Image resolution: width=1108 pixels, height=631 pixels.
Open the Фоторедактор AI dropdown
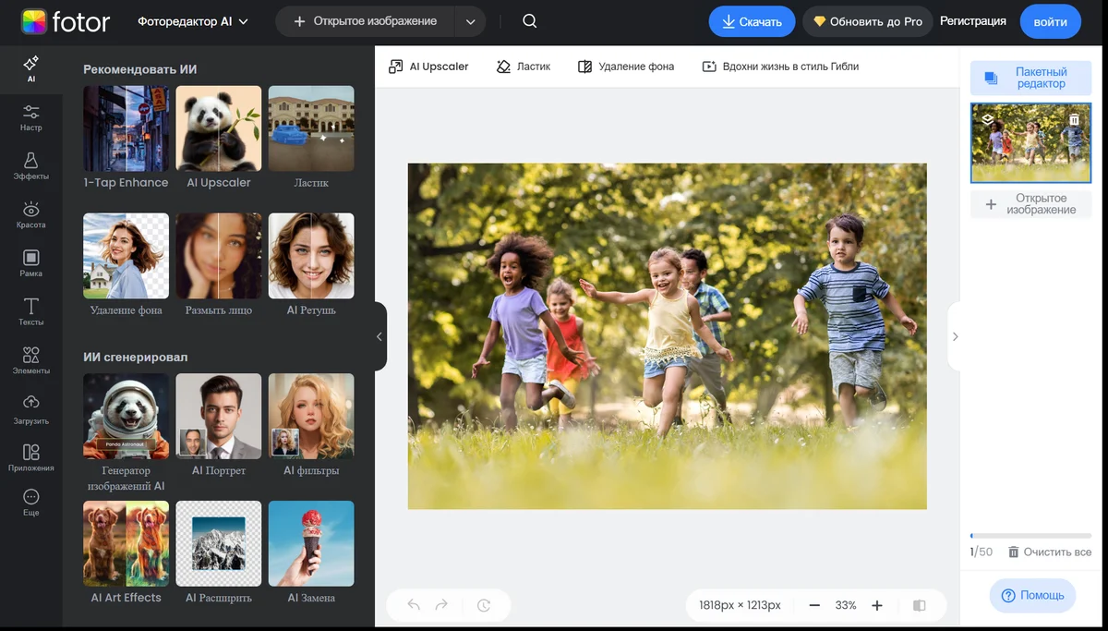click(193, 21)
